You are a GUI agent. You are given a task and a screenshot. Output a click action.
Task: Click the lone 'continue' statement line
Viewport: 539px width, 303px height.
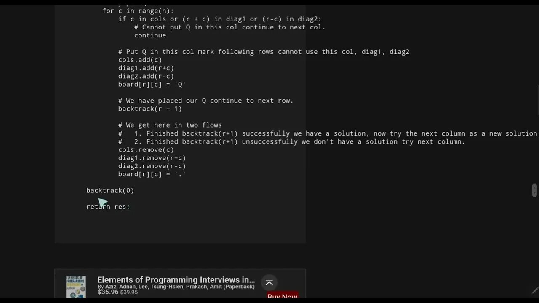coord(150,35)
